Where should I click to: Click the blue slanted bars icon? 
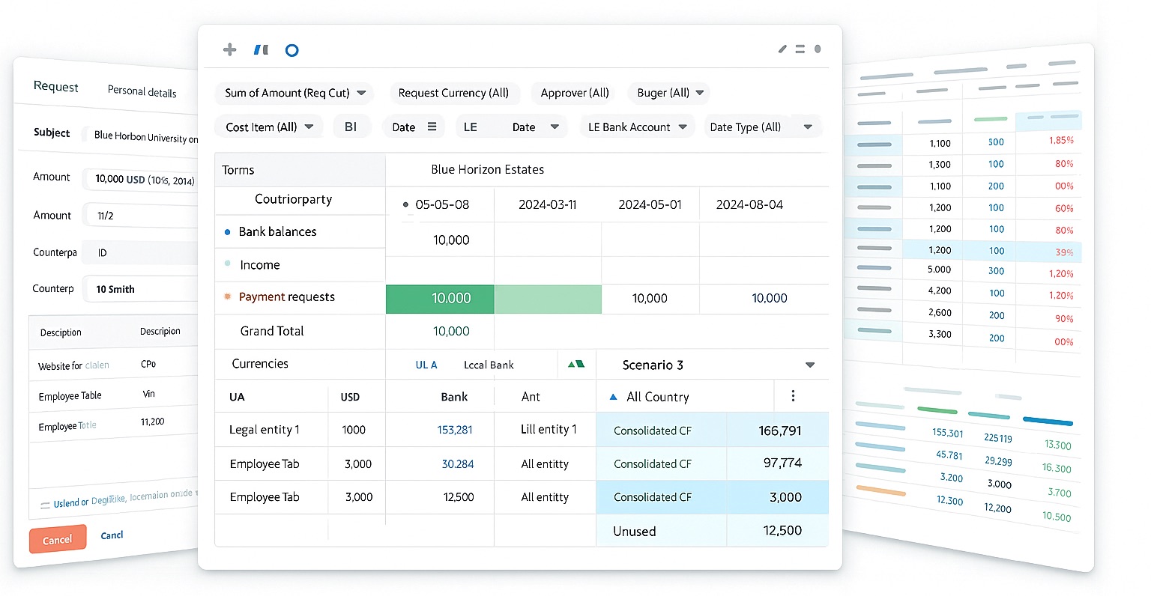(x=261, y=50)
